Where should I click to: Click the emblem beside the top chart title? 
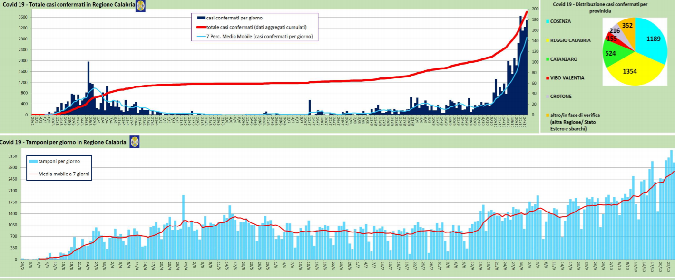click(140, 6)
